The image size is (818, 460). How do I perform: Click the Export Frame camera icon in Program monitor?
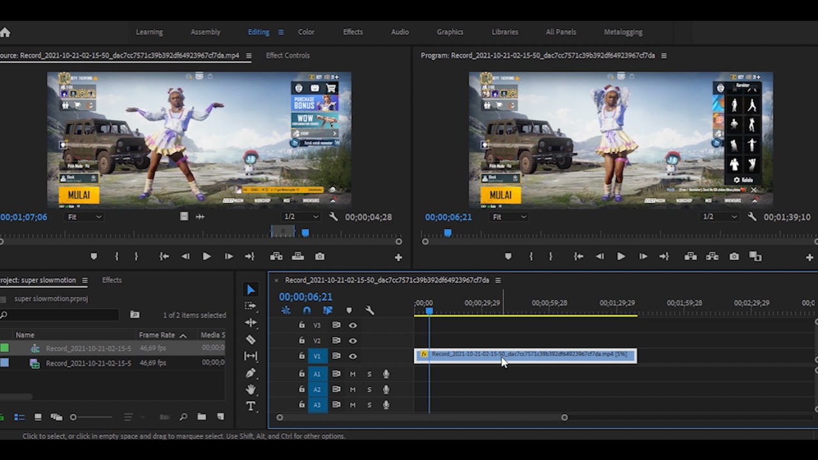click(734, 256)
